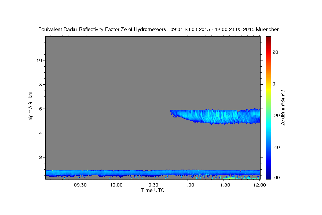Click the 11:00 time tick label

pos(188,185)
